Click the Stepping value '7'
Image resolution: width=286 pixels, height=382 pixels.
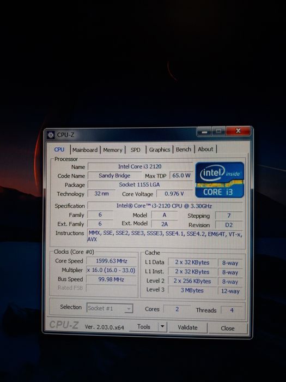click(229, 216)
